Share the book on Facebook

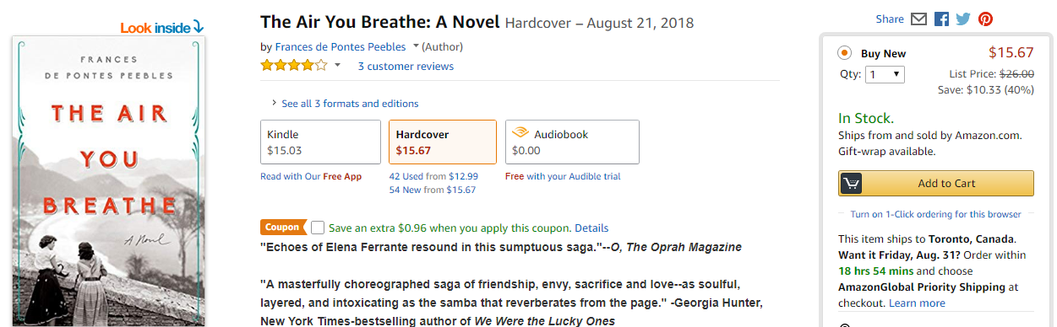click(941, 19)
